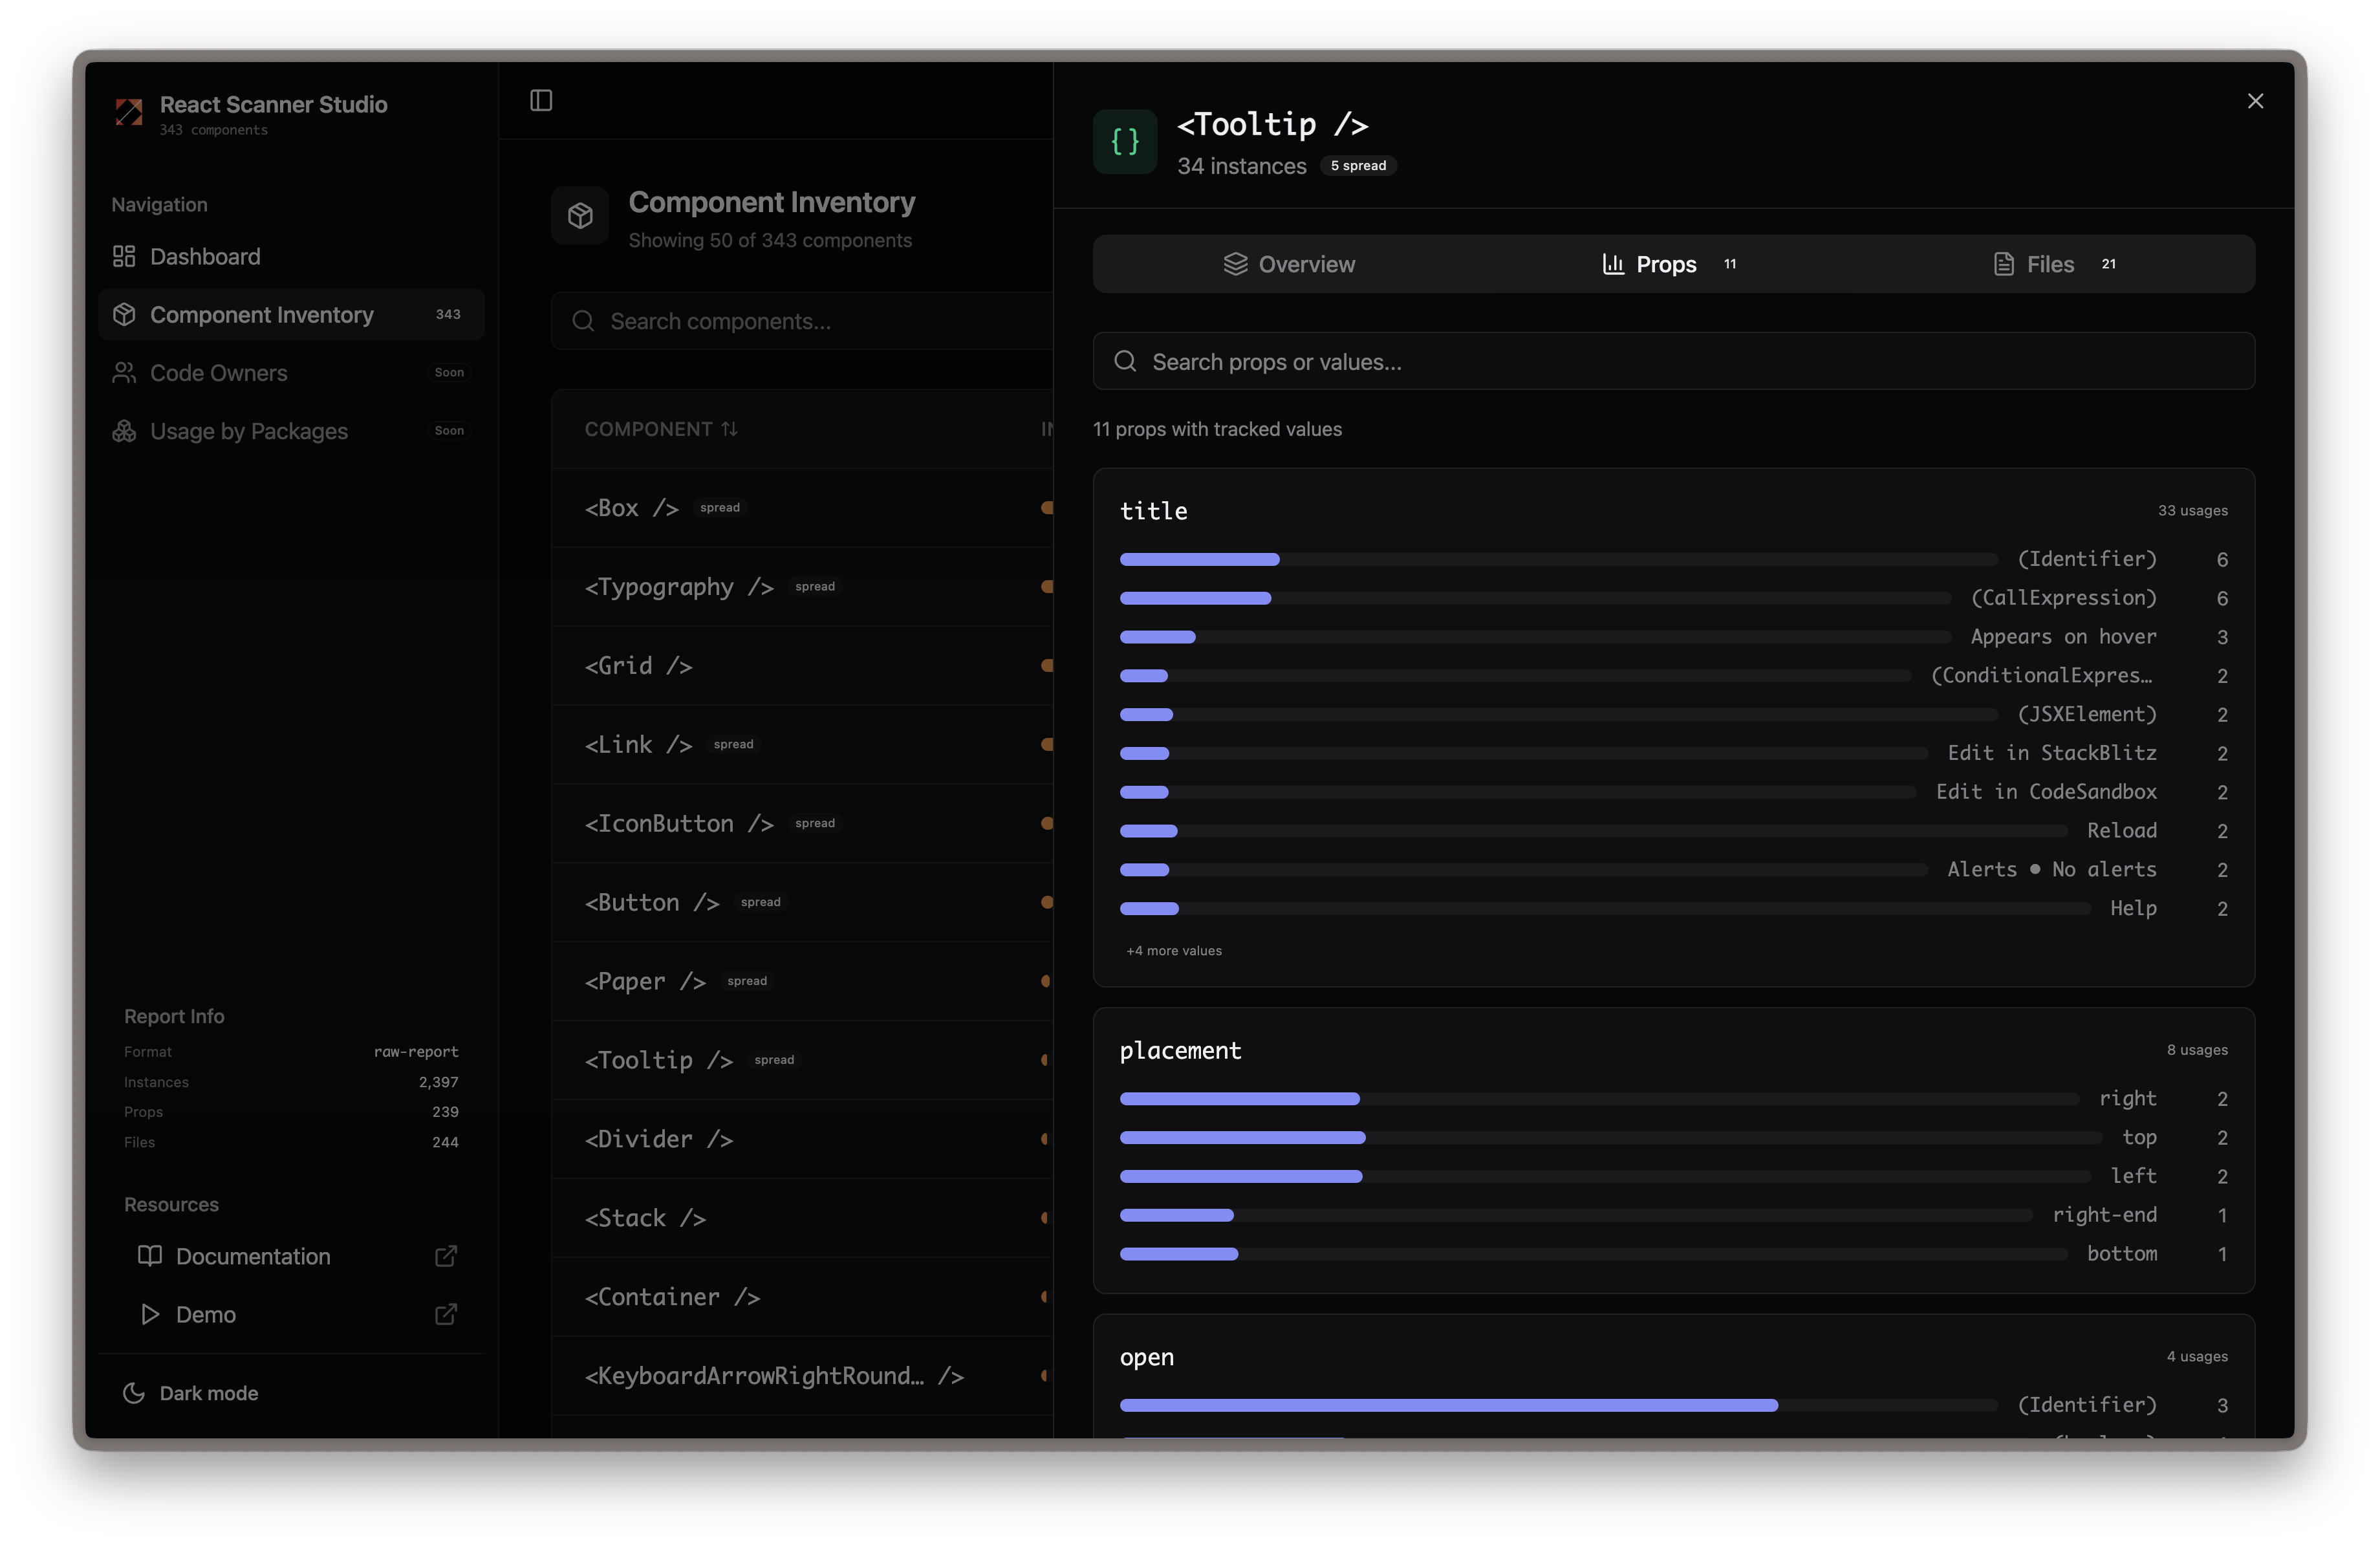Click the search props or values field
The width and height of the screenshot is (2380, 1547).
(x=1670, y=361)
